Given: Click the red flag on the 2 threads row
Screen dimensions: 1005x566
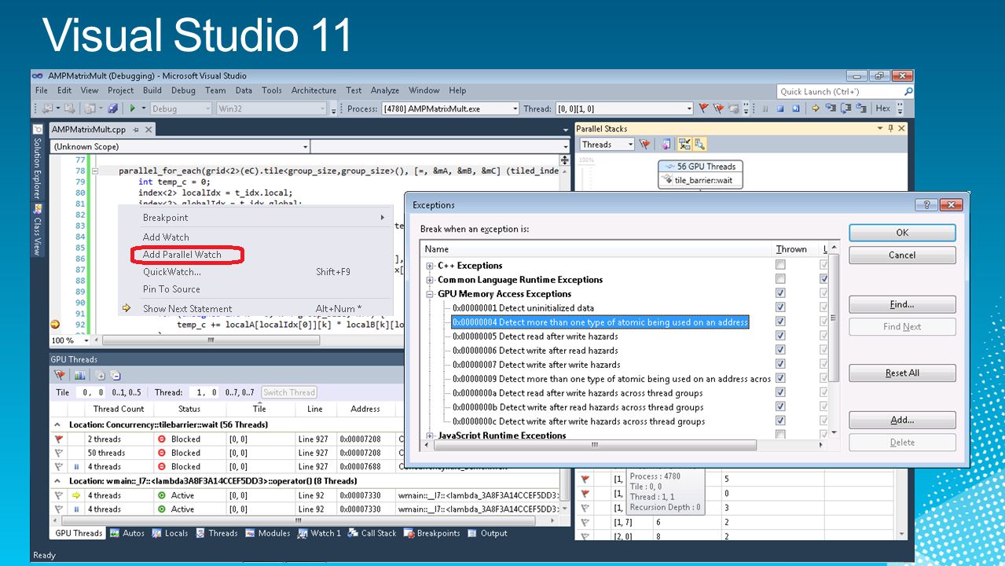Looking at the screenshot, I should (x=58, y=439).
